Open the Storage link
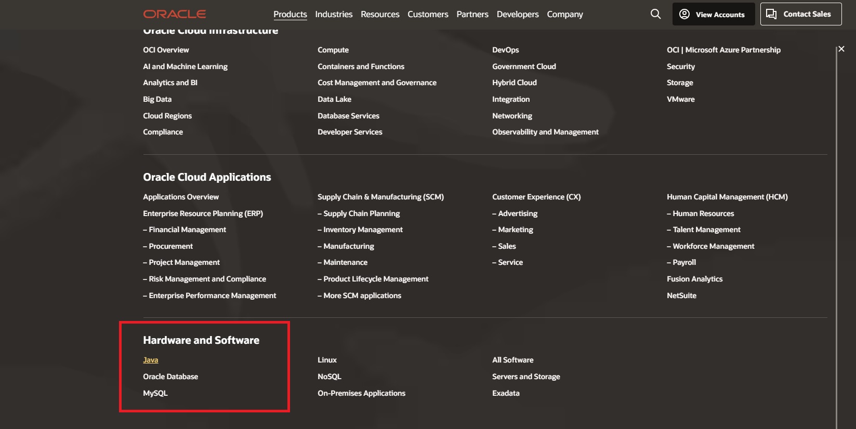The width and height of the screenshot is (856, 429). (x=680, y=83)
